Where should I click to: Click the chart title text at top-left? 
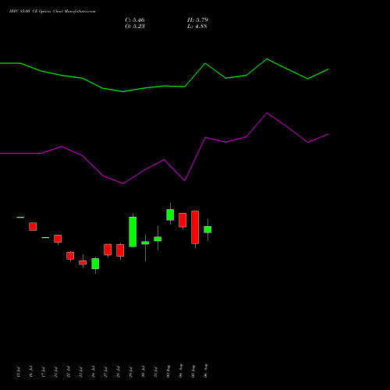coord(52,12)
